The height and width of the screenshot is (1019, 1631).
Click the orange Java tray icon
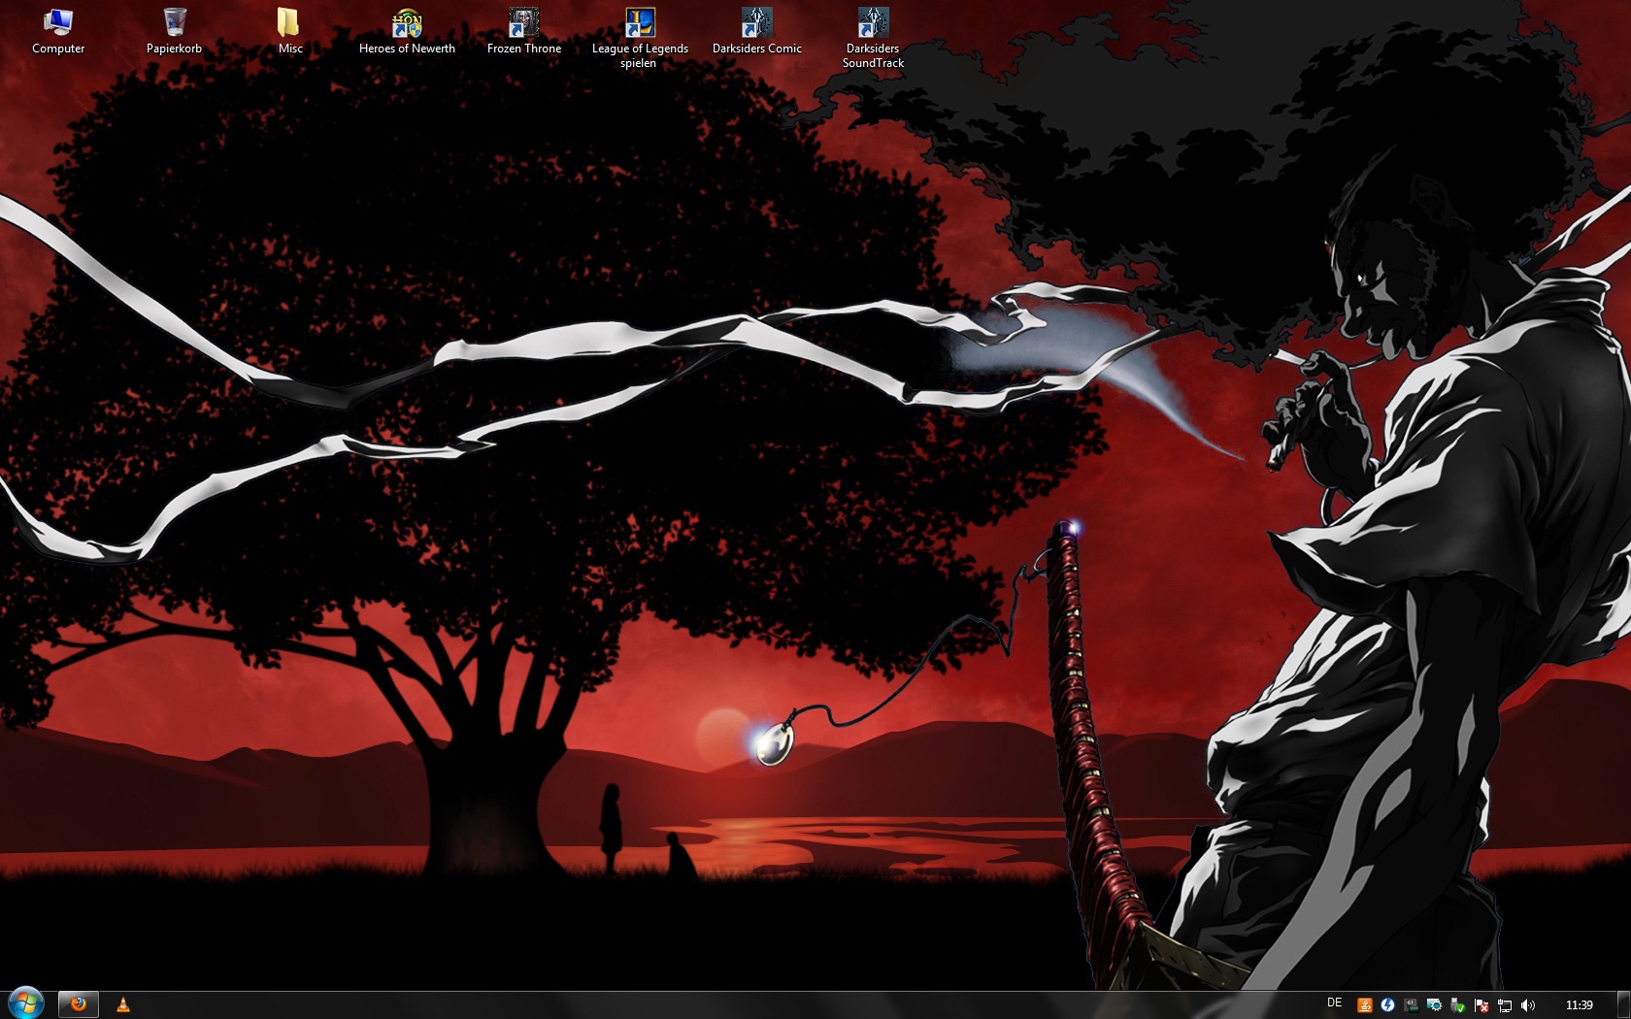pos(1364,1005)
